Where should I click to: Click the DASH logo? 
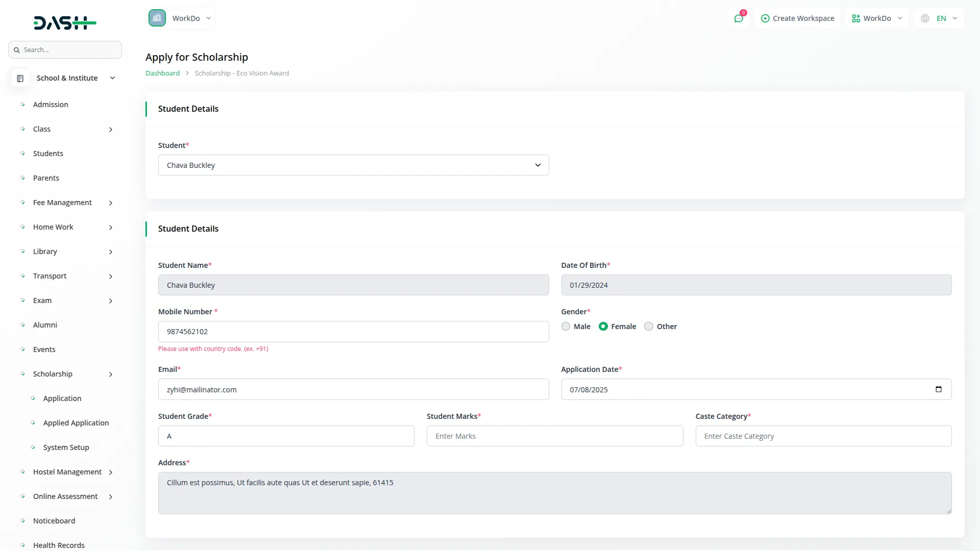pos(65,22)
